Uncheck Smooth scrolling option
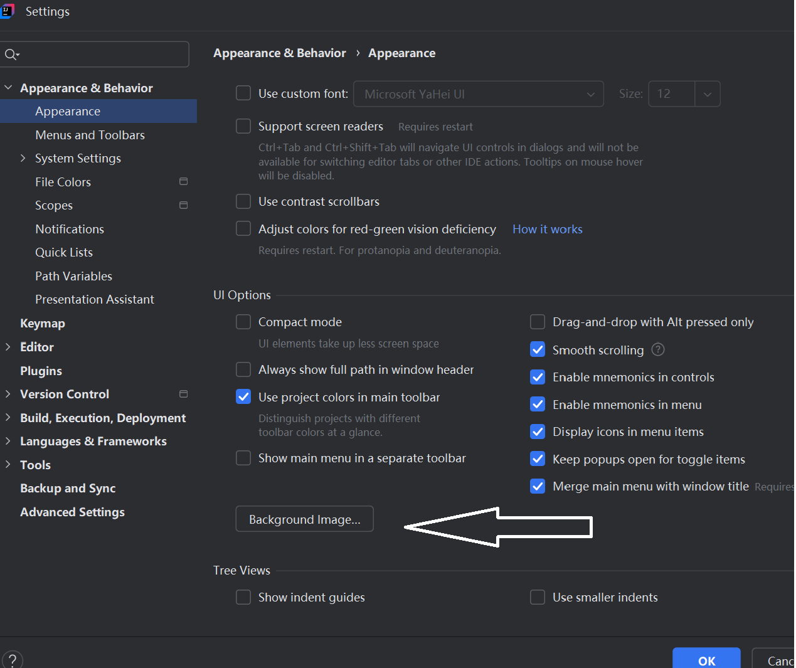 coord(538,349)
